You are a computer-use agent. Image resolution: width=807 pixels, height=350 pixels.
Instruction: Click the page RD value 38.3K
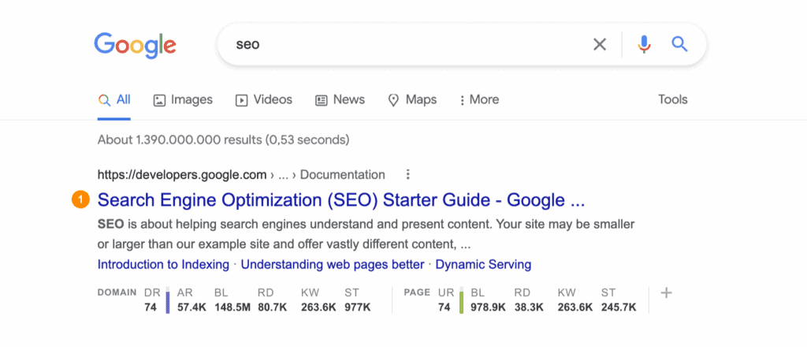coord(529,307)
